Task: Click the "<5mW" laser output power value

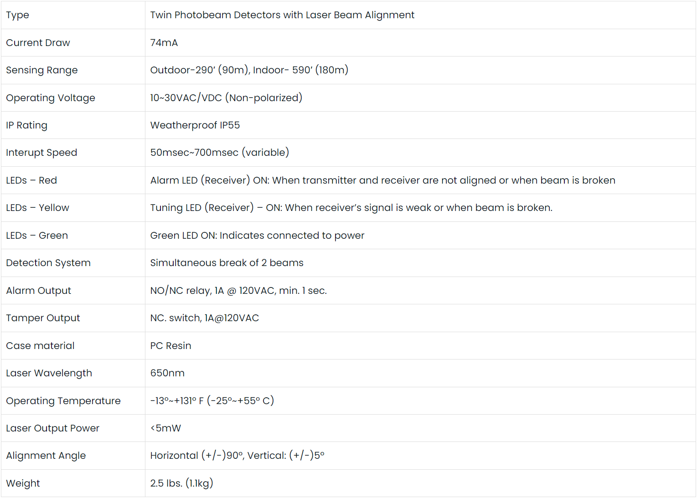Action: (x=165, y=428)
